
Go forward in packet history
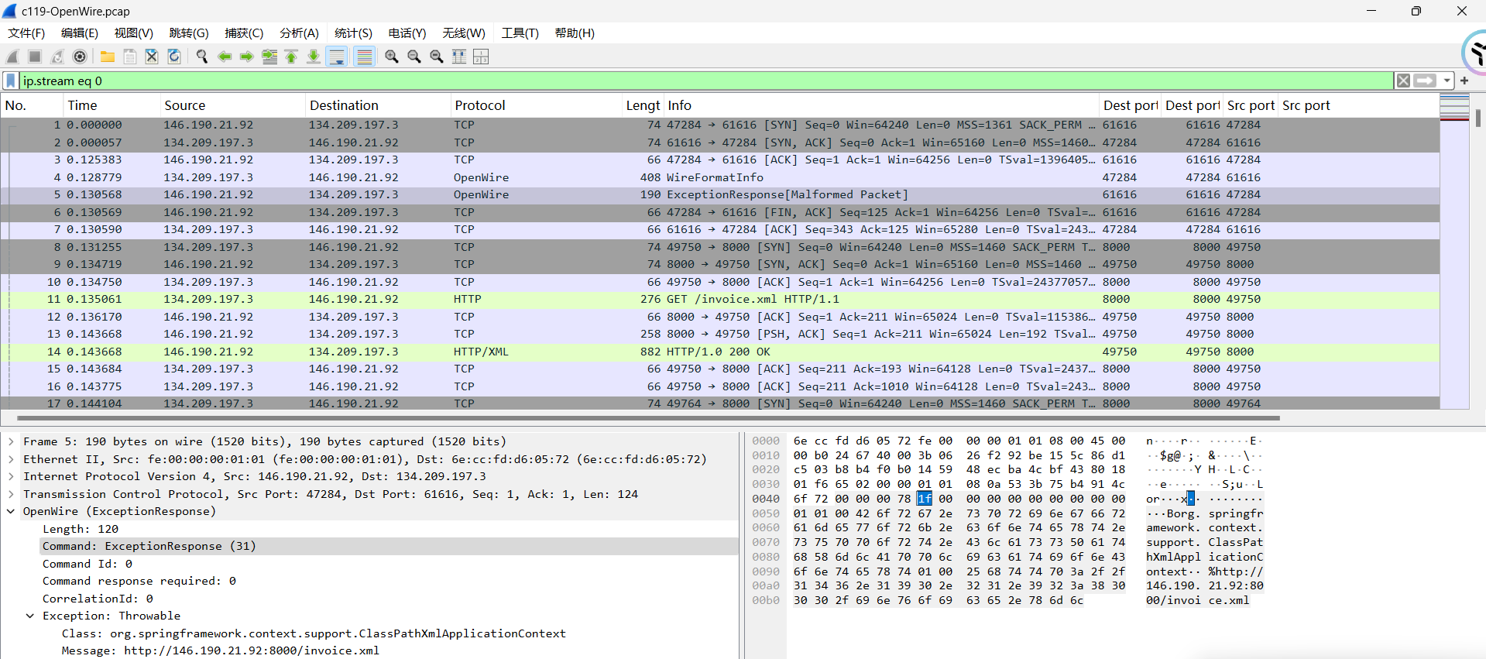247,57
